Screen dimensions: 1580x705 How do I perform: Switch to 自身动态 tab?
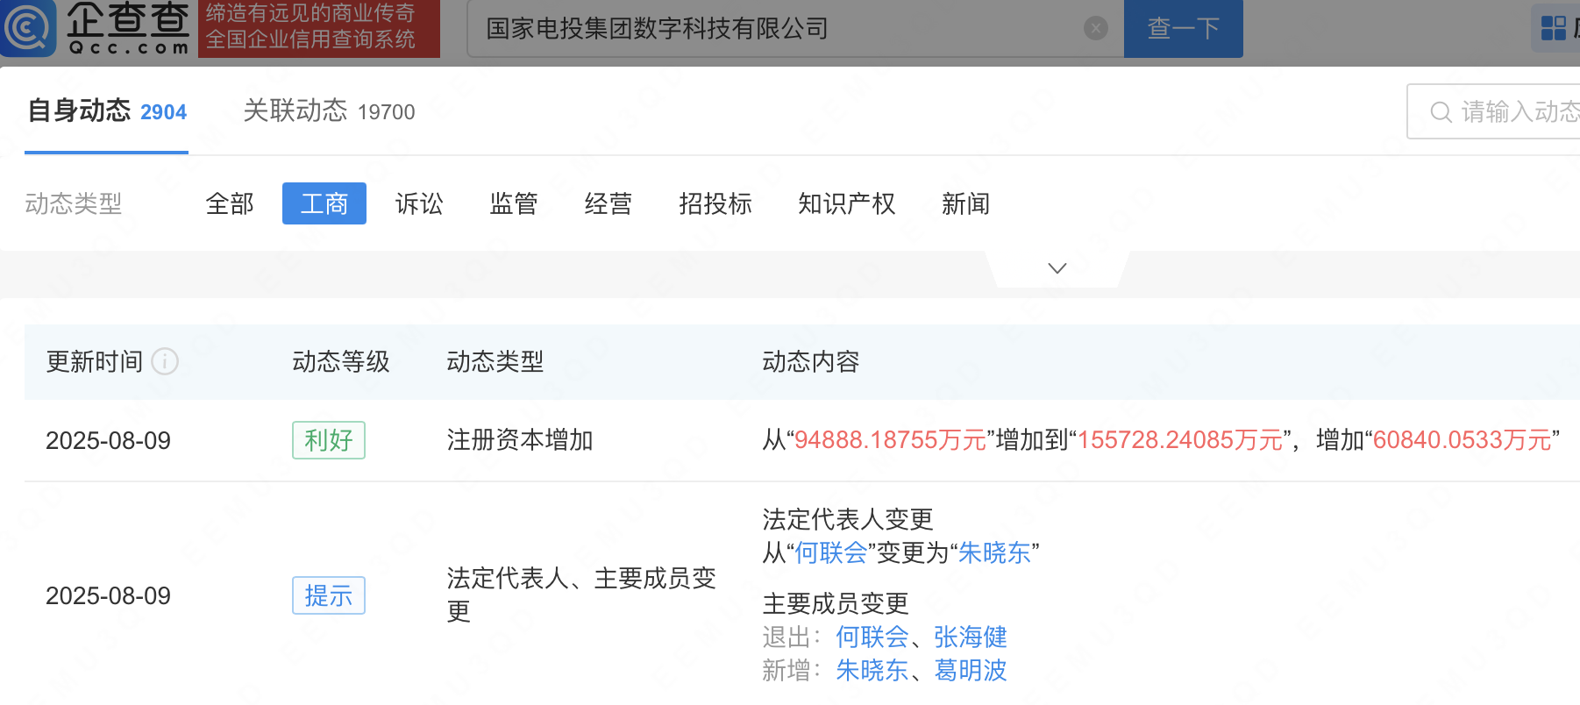click(x=107, y=111)
